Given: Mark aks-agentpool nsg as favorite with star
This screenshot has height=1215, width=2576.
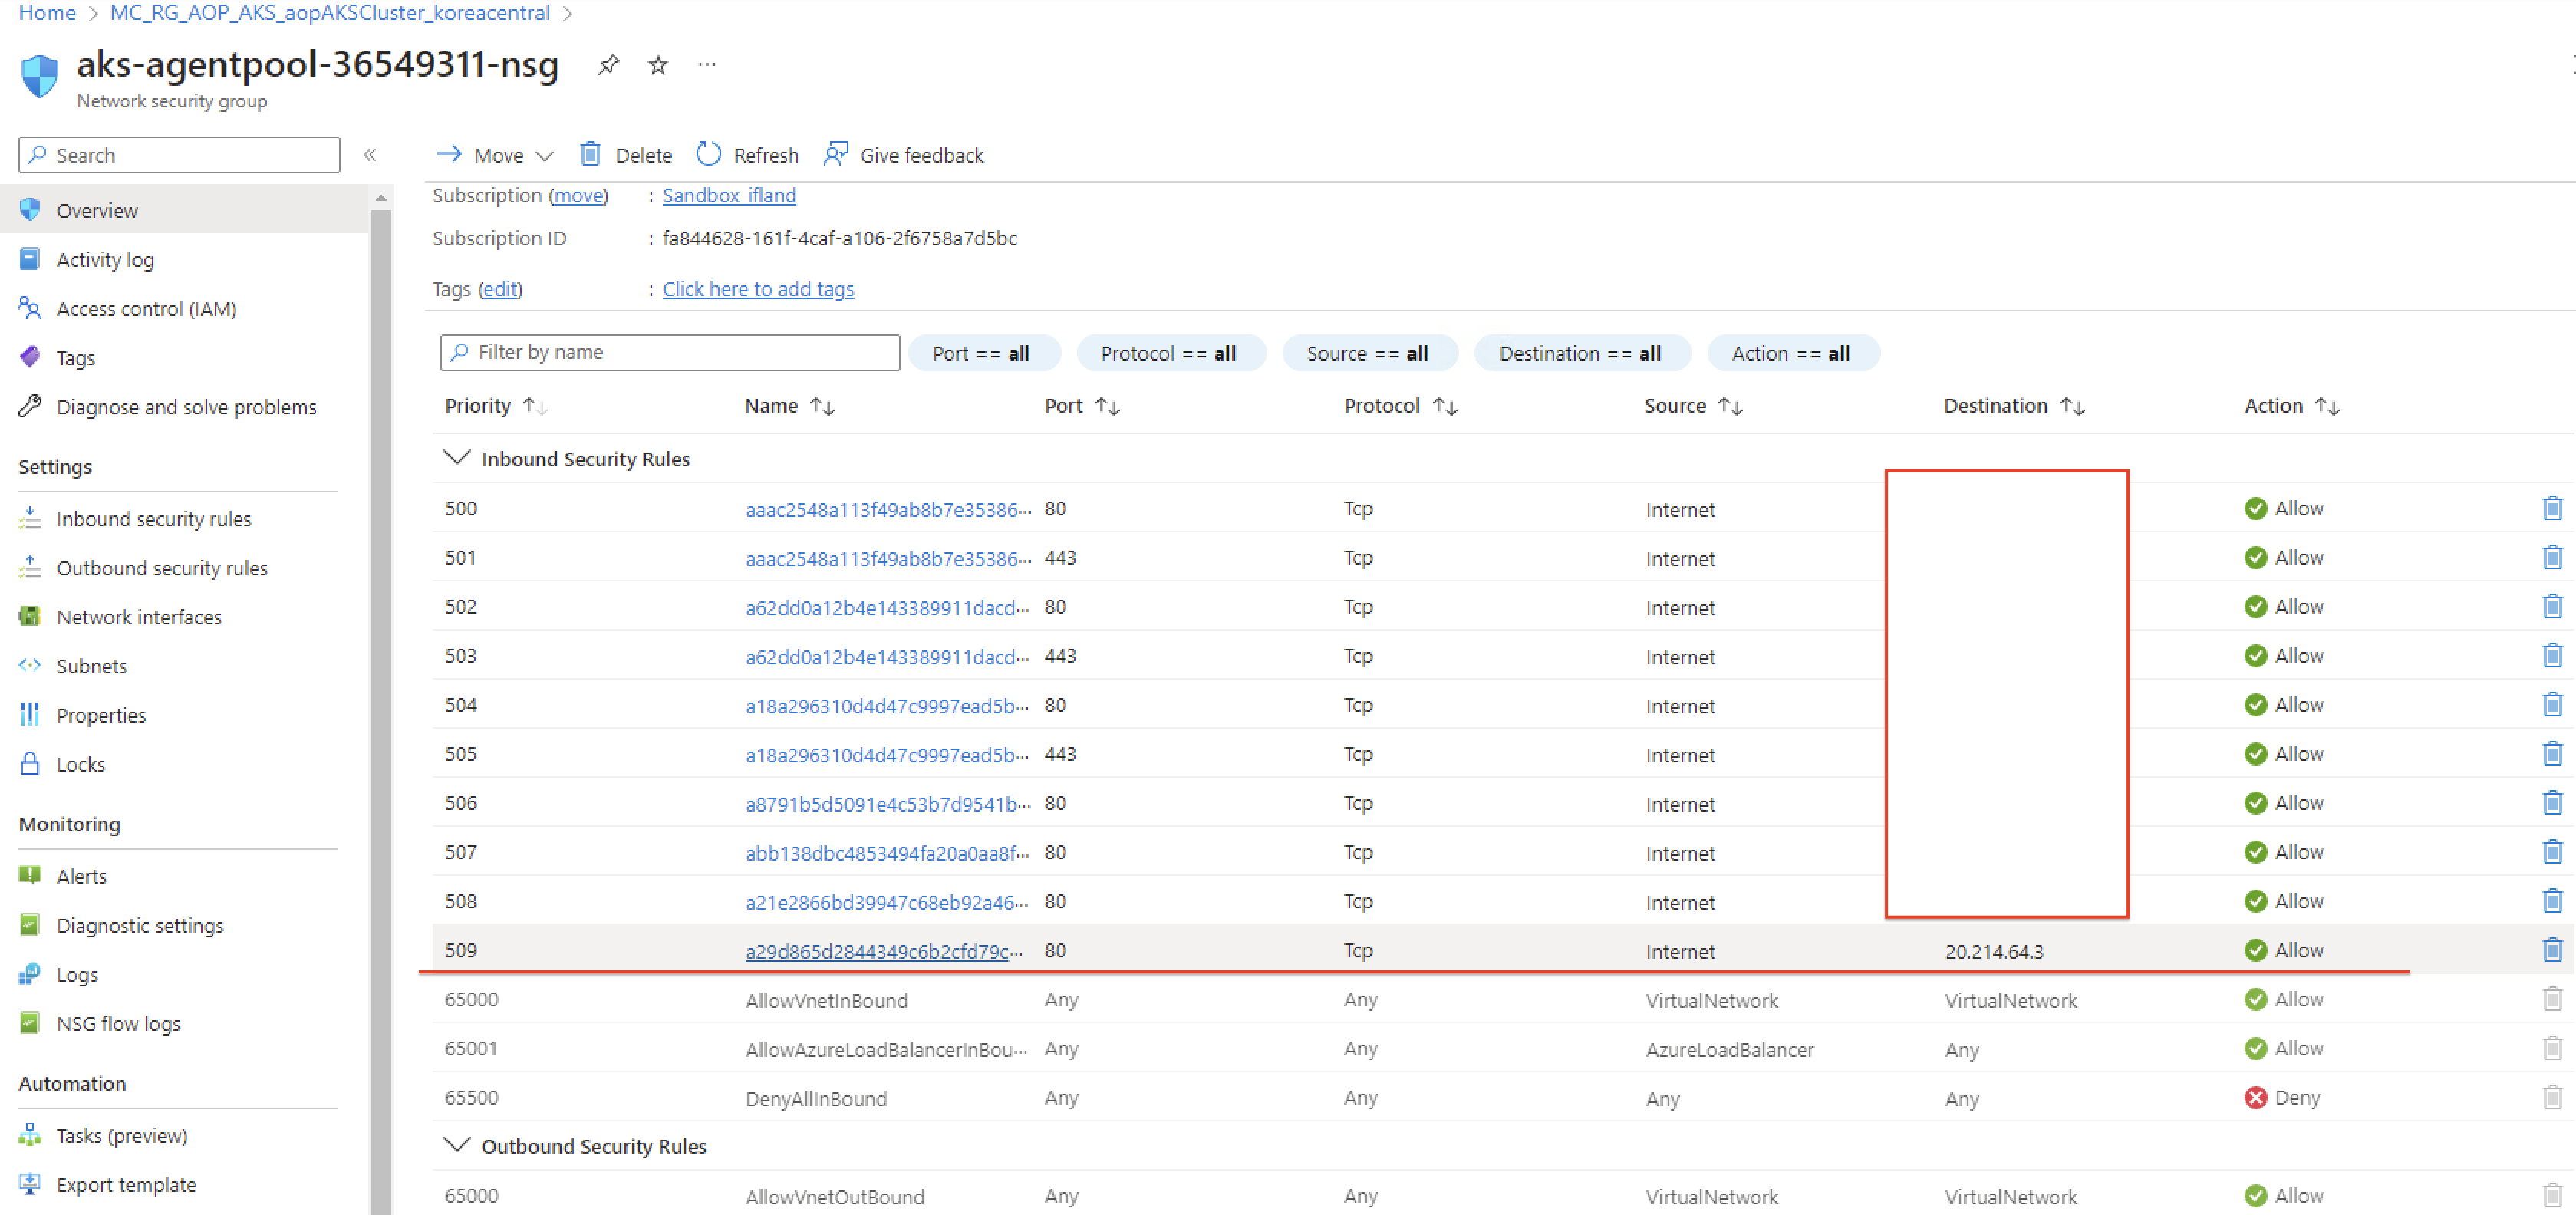Looking at the screenshot, I should (658, 65).
